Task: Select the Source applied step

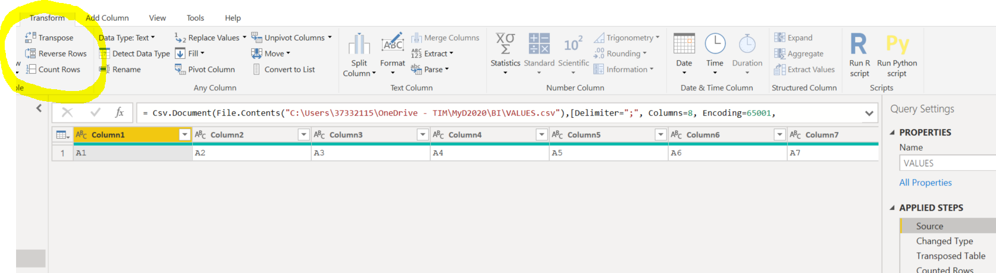Action: [x=948, y=226]
